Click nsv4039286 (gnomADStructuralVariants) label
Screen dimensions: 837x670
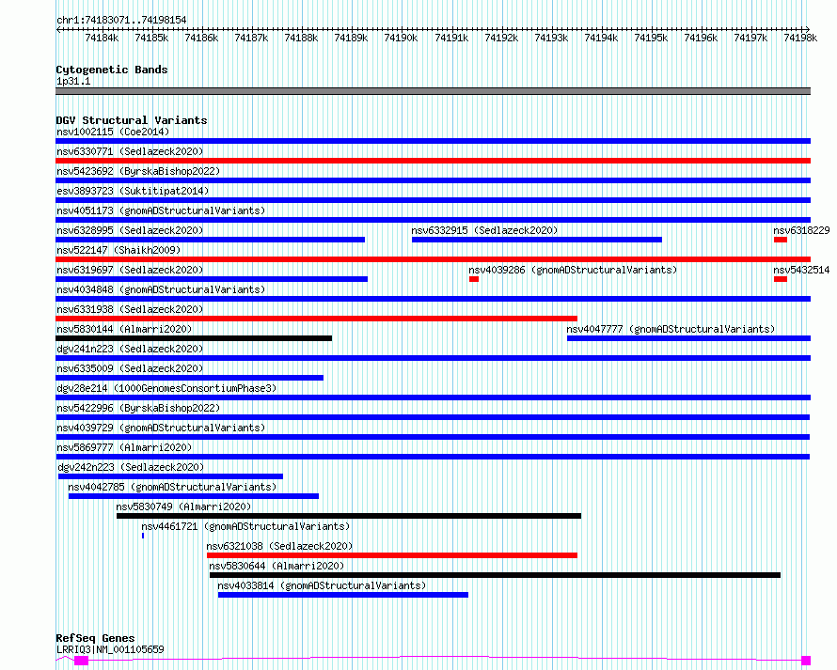(x=573, y=270)
